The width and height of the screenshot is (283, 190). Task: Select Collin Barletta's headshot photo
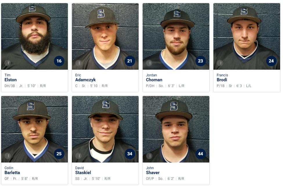point(35,129)
